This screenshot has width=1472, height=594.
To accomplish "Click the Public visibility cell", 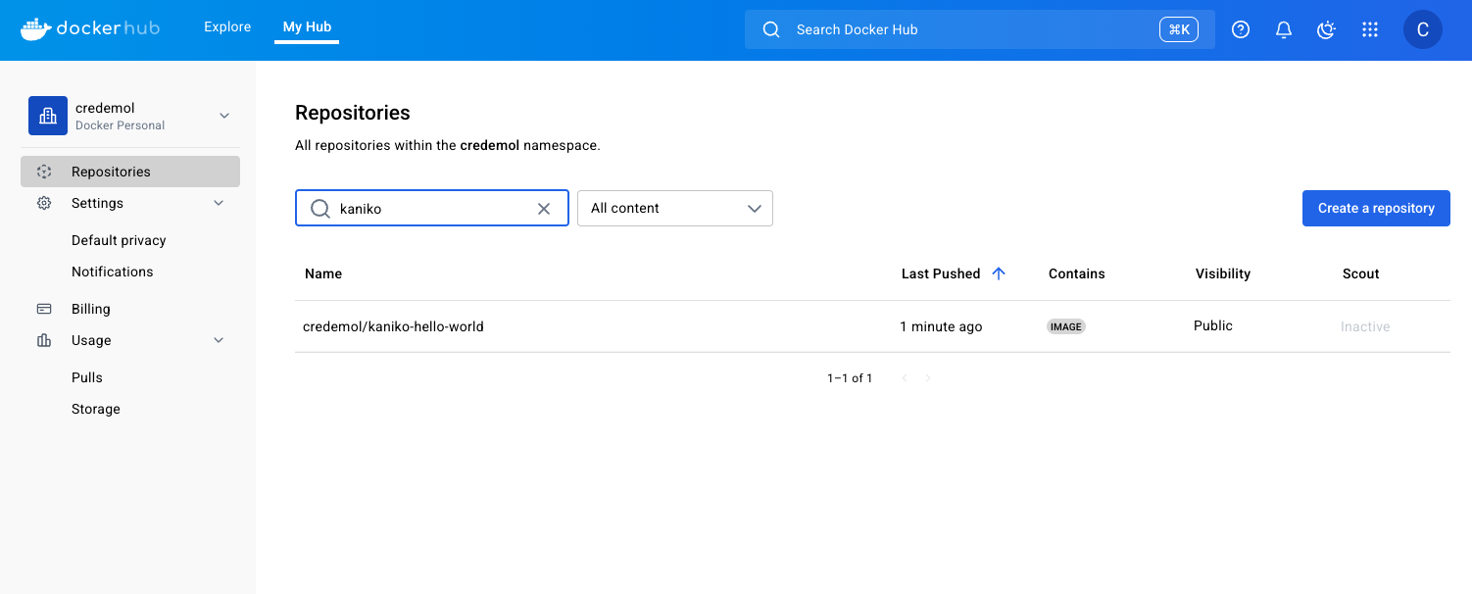I will click(x=1213, y=325).
